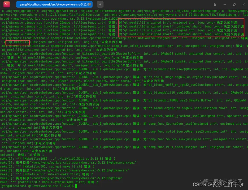This screenshot has width=248, height=190.
Task: Click the 'qt_blend_argb32_on_argb32_sse2' symbol text
Action: [x=175, y=108]
